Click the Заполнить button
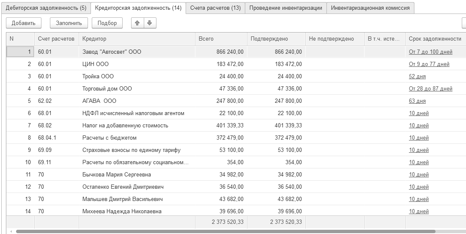 pyautogui.click(x=69, y=23)
